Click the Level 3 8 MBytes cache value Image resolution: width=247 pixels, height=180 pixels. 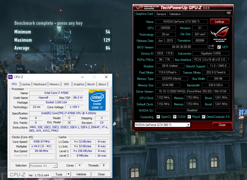point(82,156)
